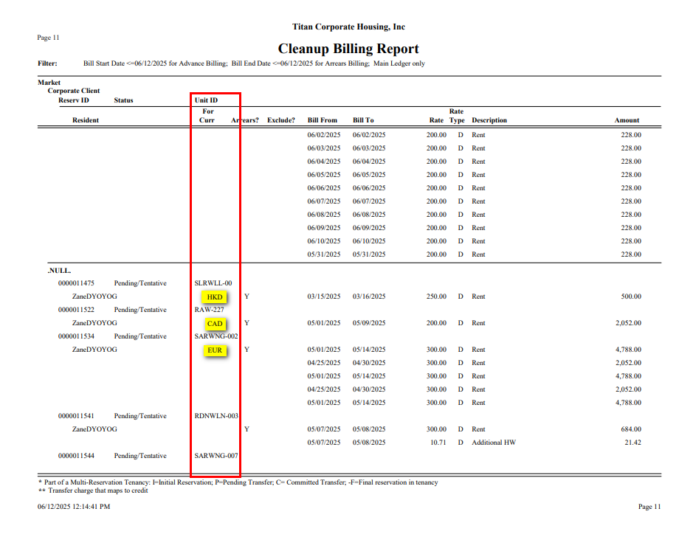
Task: Select reservation ID 0000011534
Action: pyautogui.click(x=76, y=336)
